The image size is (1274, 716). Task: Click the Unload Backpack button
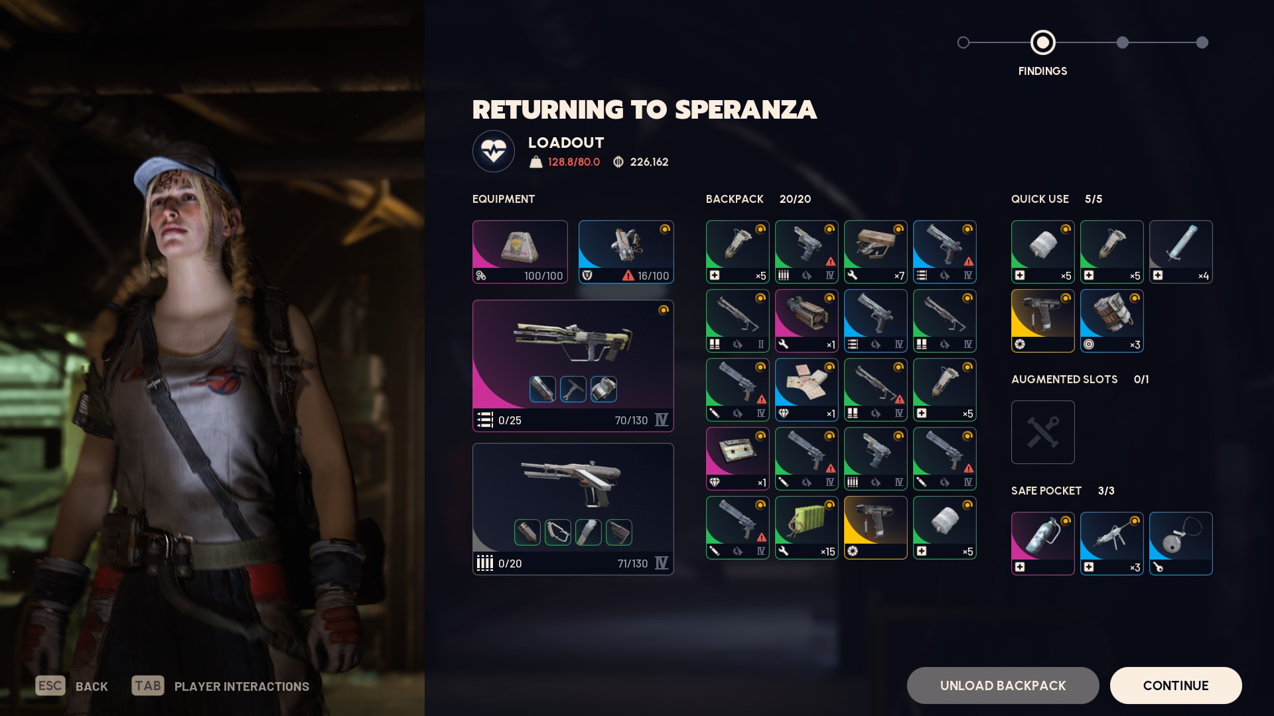coord(1003,686)
